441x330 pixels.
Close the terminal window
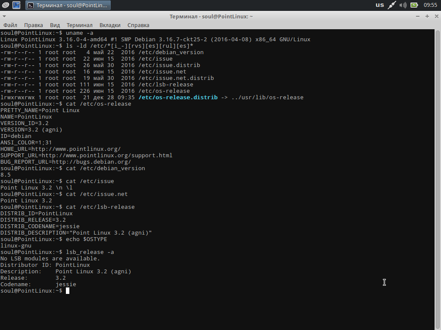click(x=437, y=16)
